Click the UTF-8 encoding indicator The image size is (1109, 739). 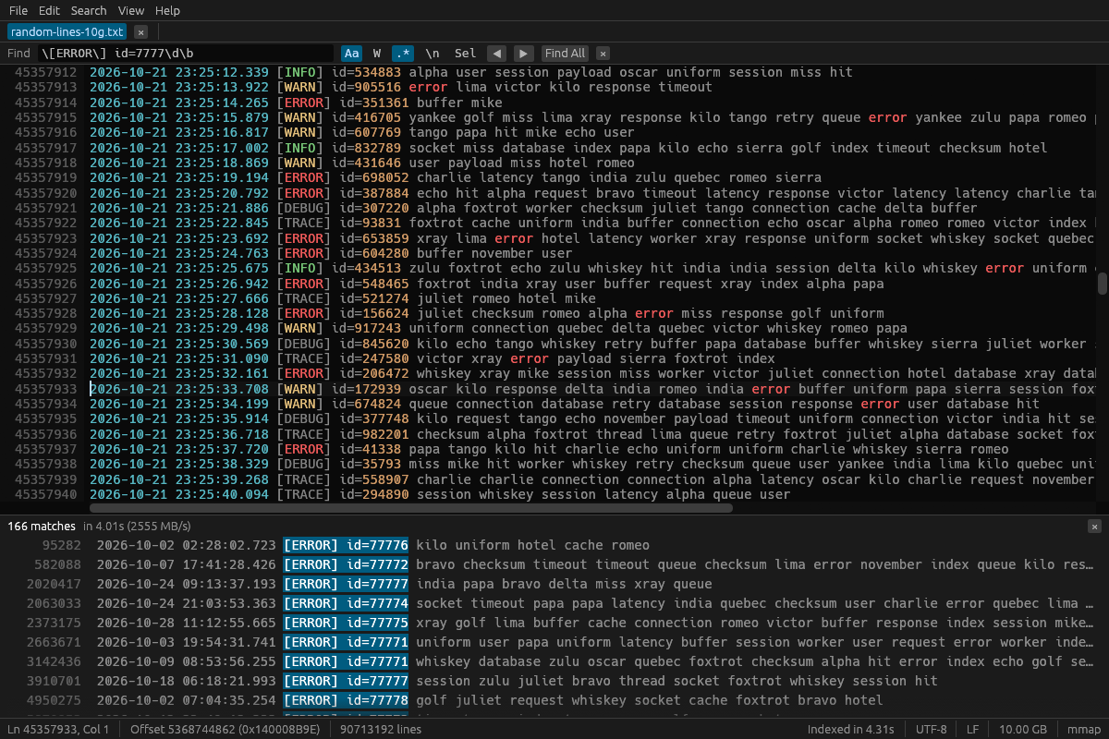pyautogui.click(x=931, y=730)
